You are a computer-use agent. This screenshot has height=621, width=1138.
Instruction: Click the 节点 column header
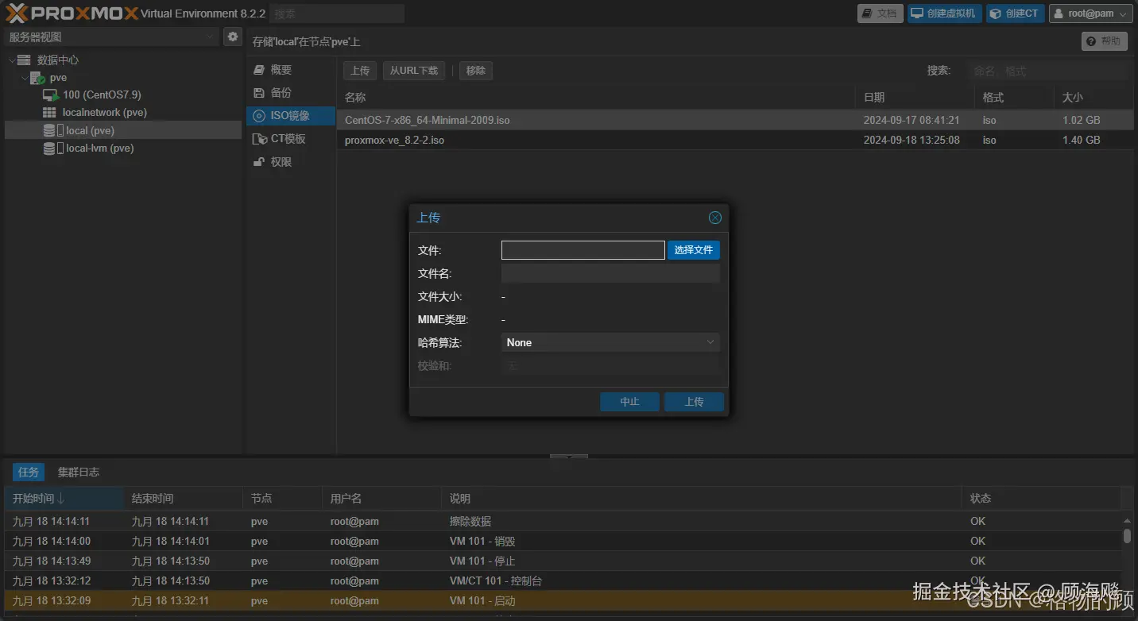282,499
